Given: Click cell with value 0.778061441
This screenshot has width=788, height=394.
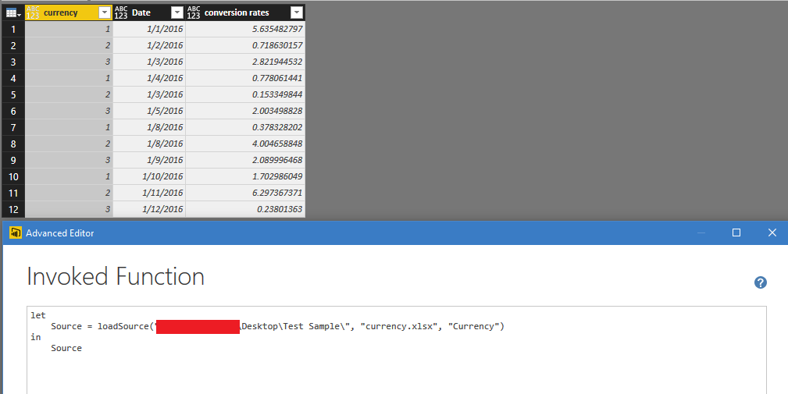Looking at the screenshot, I should tap(245, 78).
